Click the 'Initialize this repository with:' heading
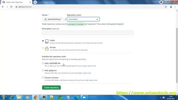Viewport: 178px width, 100px height. coord(54,56)
